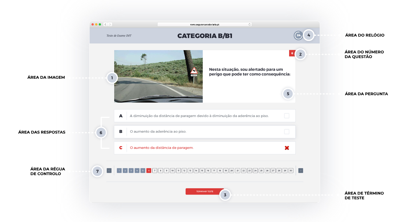Screen dimensions: 404x222
Task: Click the Teste de Exame IMT label
Action: pos(119,36)
